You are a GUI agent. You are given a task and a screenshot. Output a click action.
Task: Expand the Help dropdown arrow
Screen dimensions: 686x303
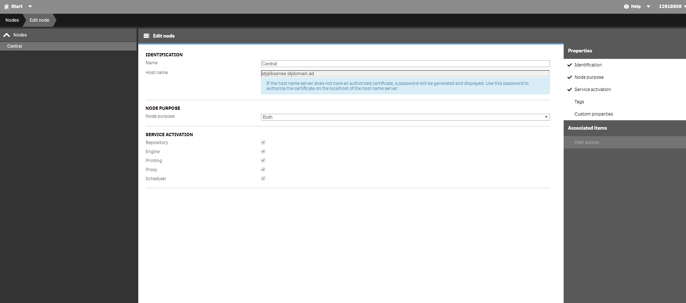click(648, 7)
